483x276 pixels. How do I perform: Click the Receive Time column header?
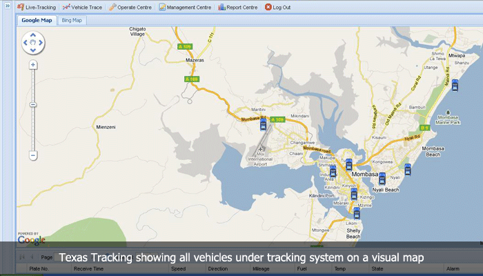click(88, 268)
